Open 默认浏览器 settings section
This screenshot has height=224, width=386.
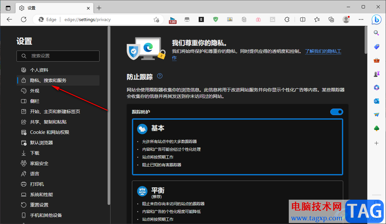tap(58, 143)
